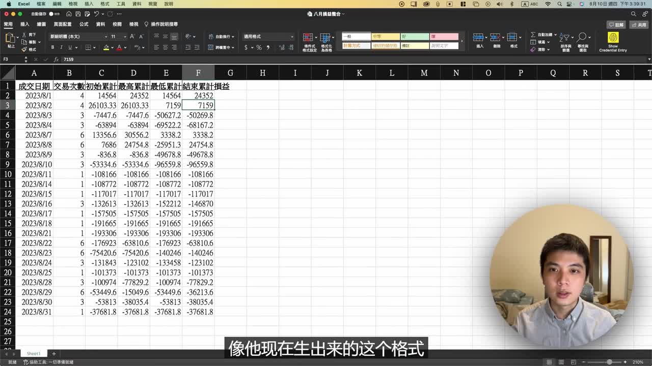652x366 pixels.
Task: Select cell F2 containing 24352
Action: (x=198, y=96)
